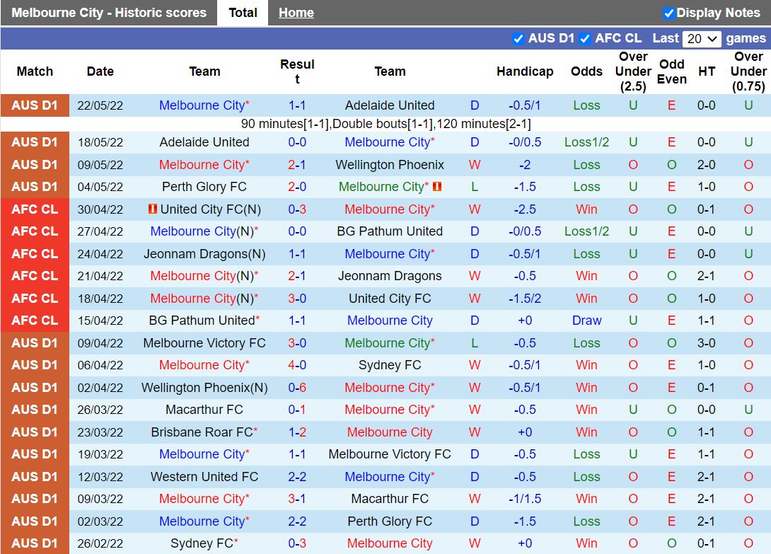Select the Total tab

coord(242,12)
